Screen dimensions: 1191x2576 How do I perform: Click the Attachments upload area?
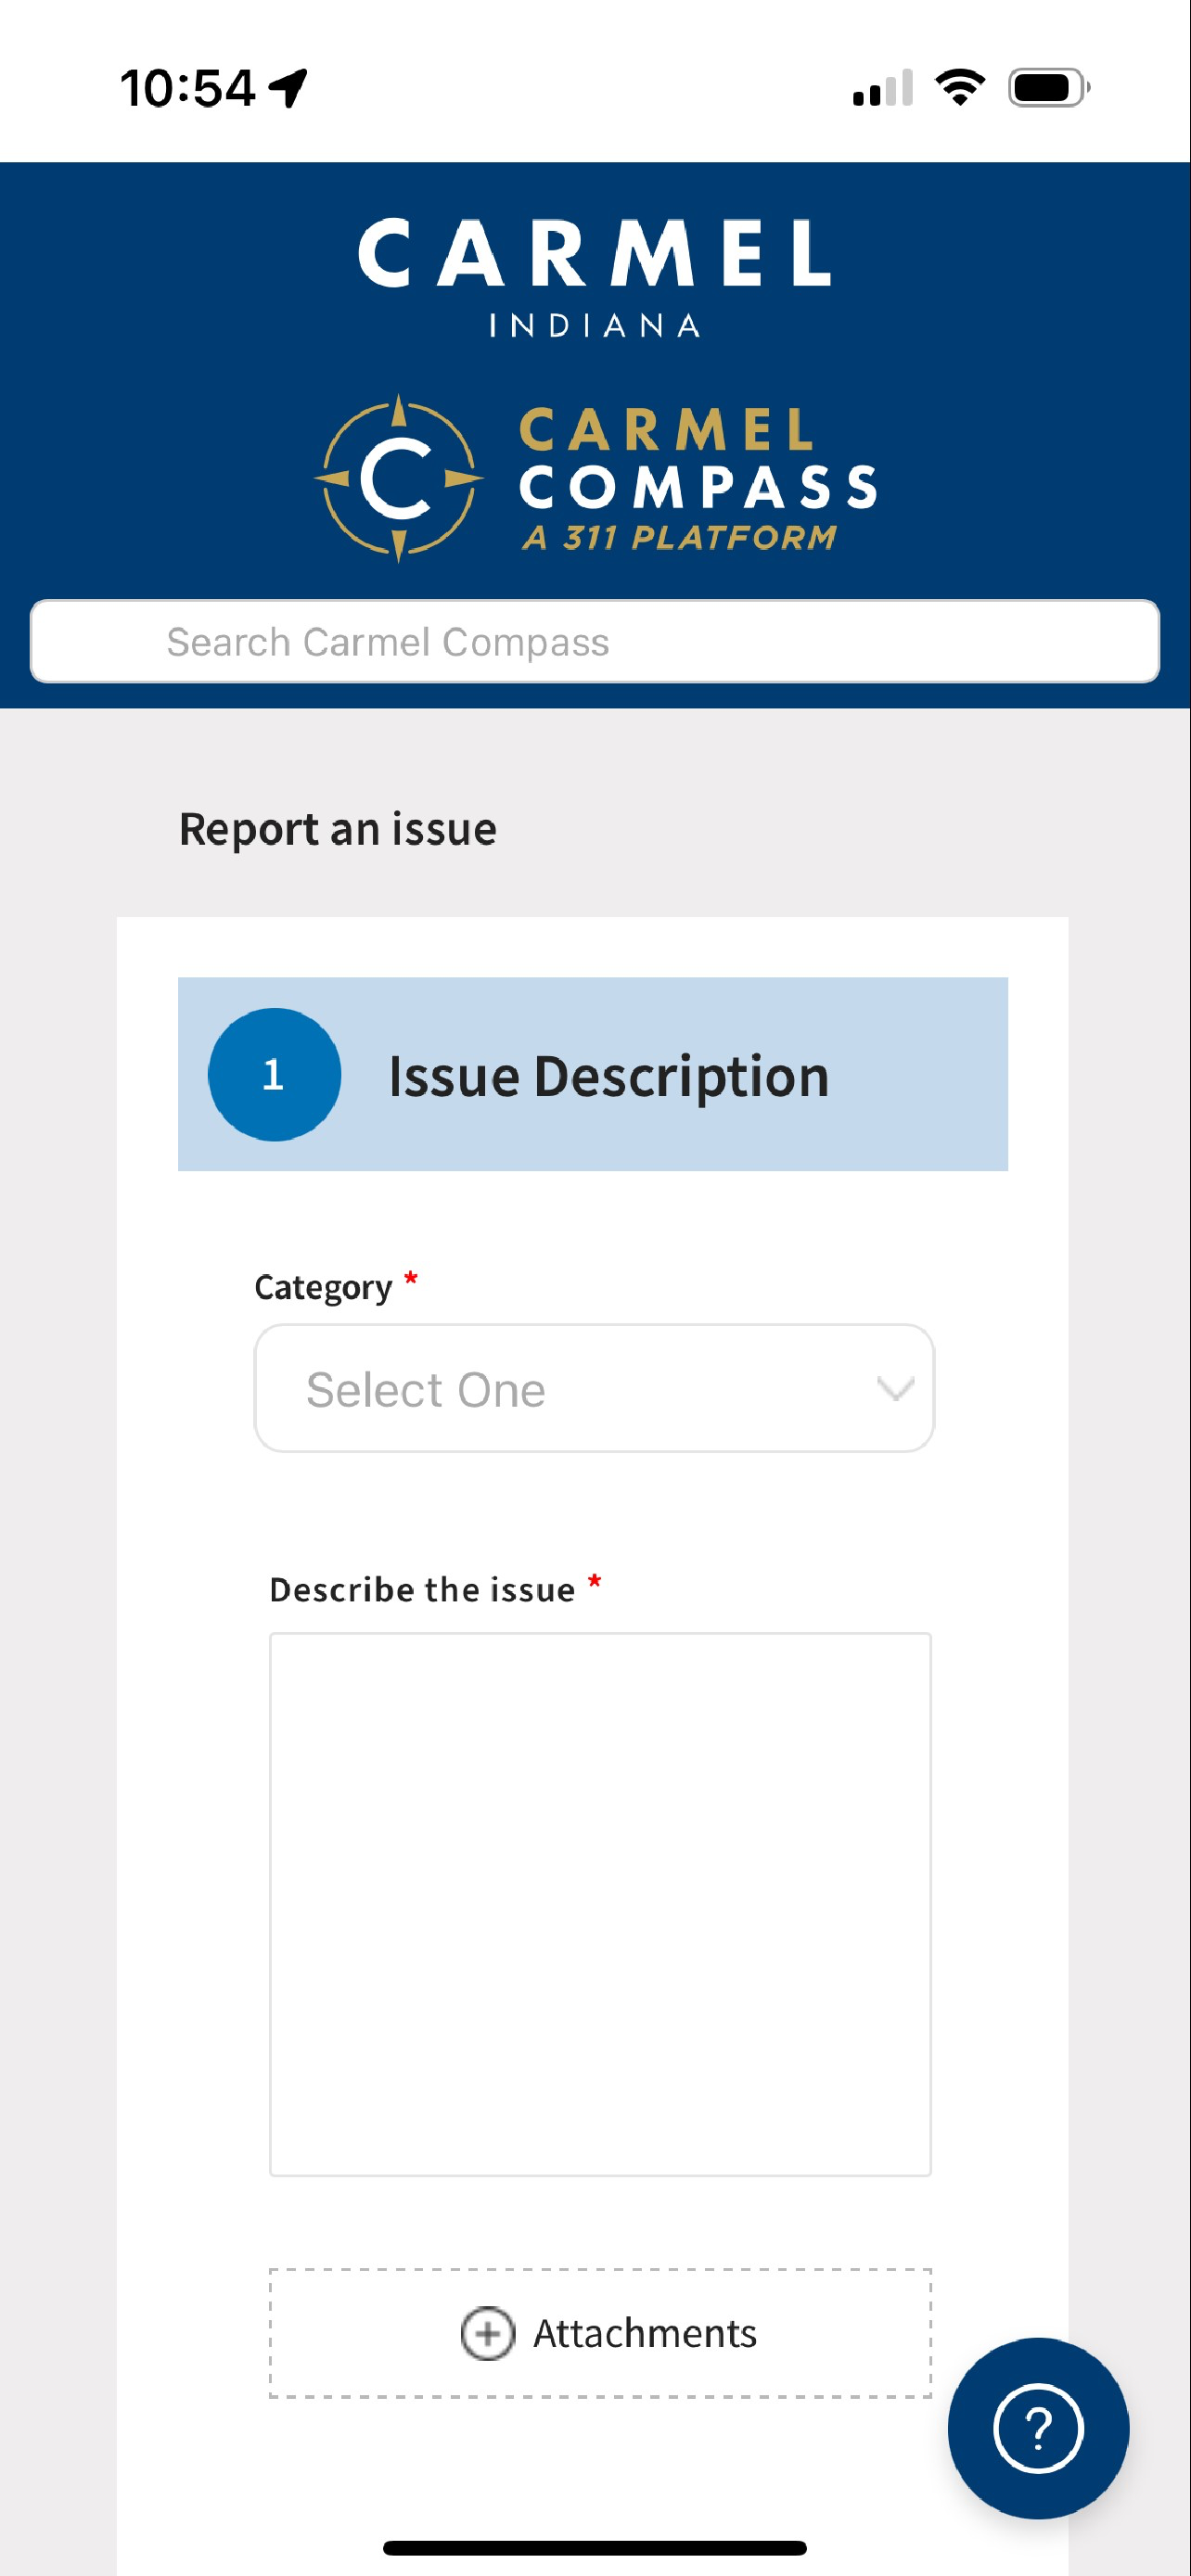pyautogui.click(x=600, y=2333)
